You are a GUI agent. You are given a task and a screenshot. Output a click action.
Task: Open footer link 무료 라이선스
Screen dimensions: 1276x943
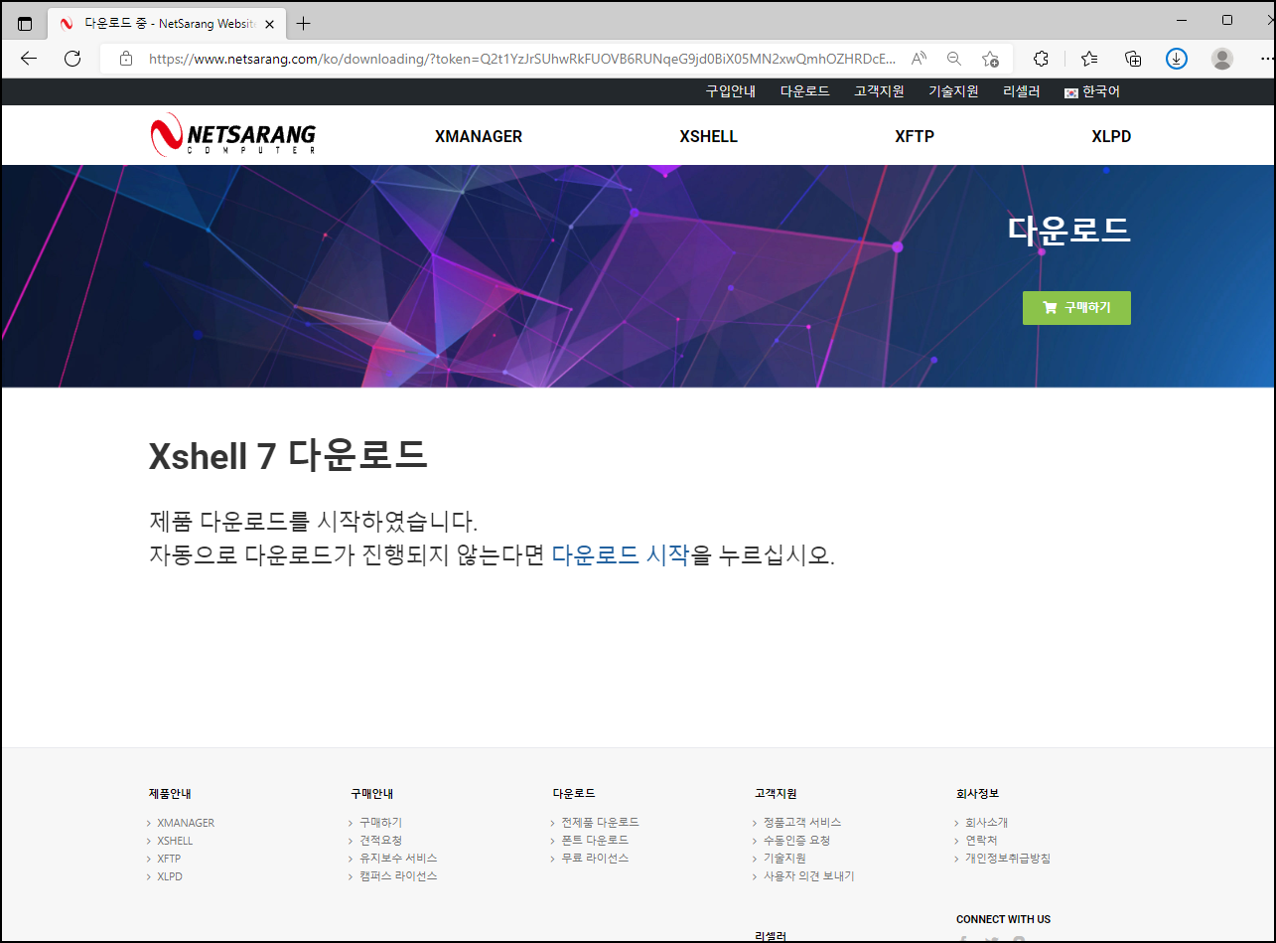click(595, 859)
